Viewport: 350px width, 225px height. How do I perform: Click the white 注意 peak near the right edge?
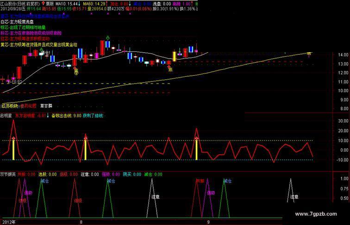(291, 190)
